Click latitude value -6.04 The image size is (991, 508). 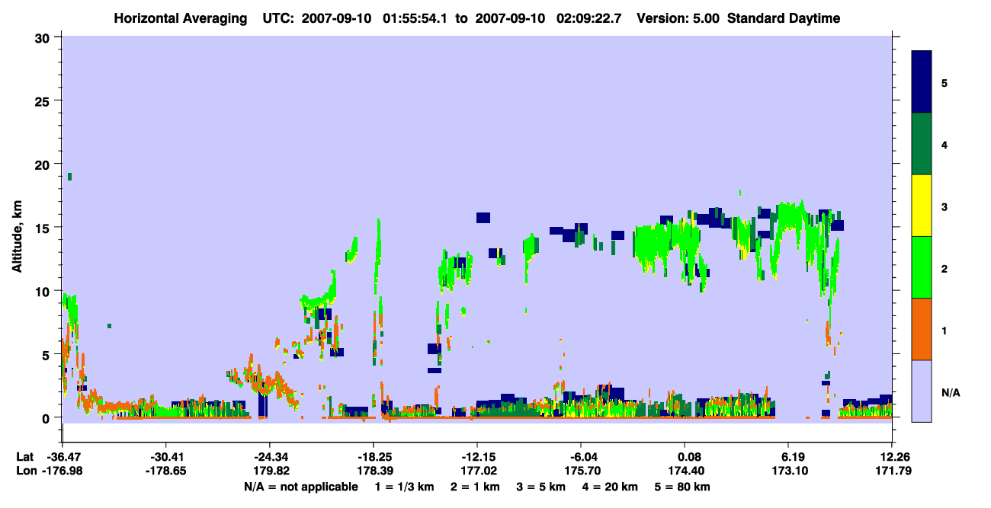coord(581,457)
